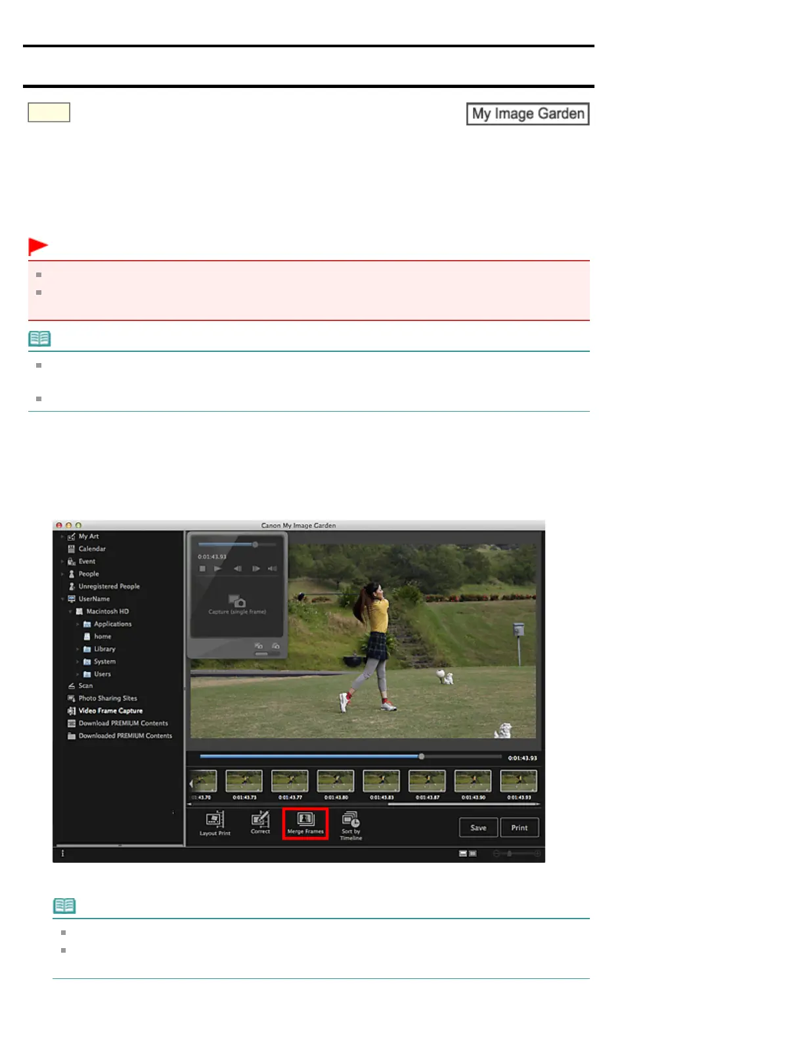This screenshot has width=804, height=1040.
Task: Open Photo Sharing Sites view
Action: point(108,698)
